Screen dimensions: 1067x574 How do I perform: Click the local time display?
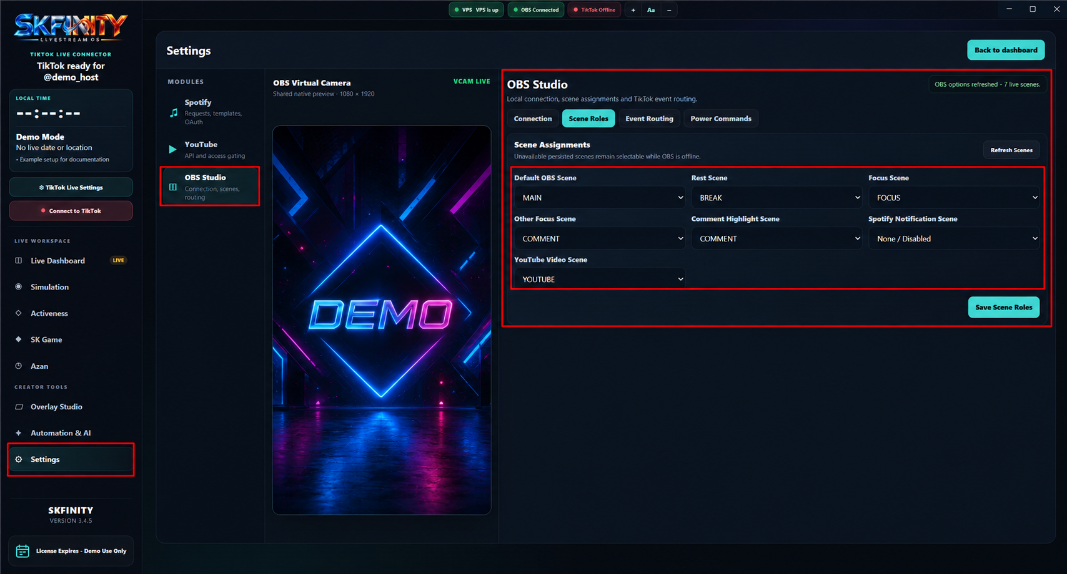[x=49, y=114]
